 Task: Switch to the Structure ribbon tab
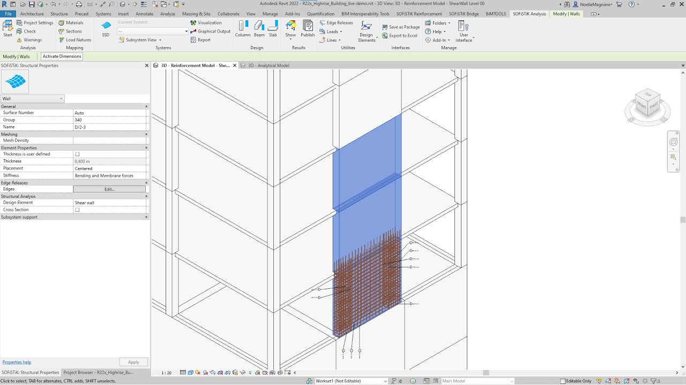[x=59, y=14]
